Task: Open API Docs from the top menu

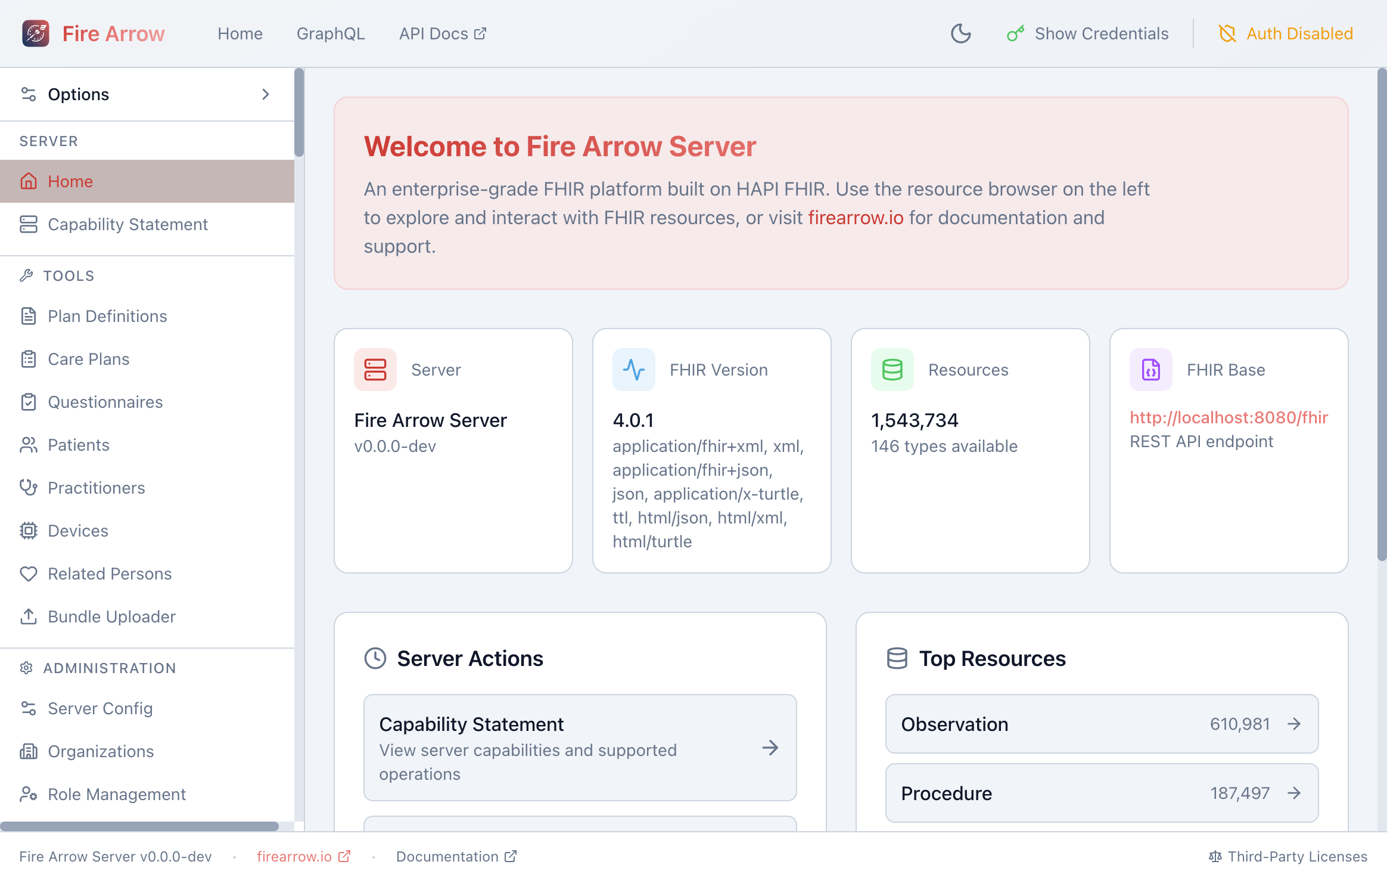Action: click(x=442, y=33)
